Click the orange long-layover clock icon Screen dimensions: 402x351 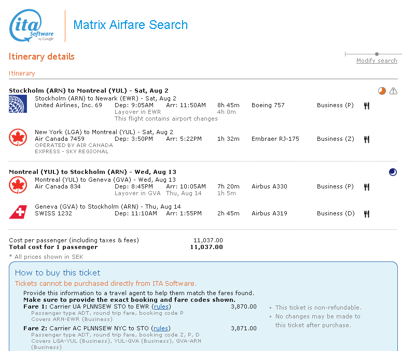point(382,91)
